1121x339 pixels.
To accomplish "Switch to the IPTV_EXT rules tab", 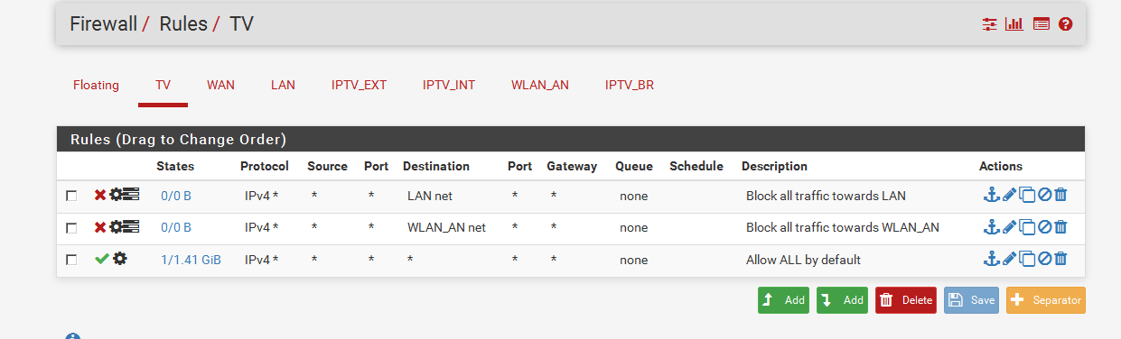I will (359, 86).
